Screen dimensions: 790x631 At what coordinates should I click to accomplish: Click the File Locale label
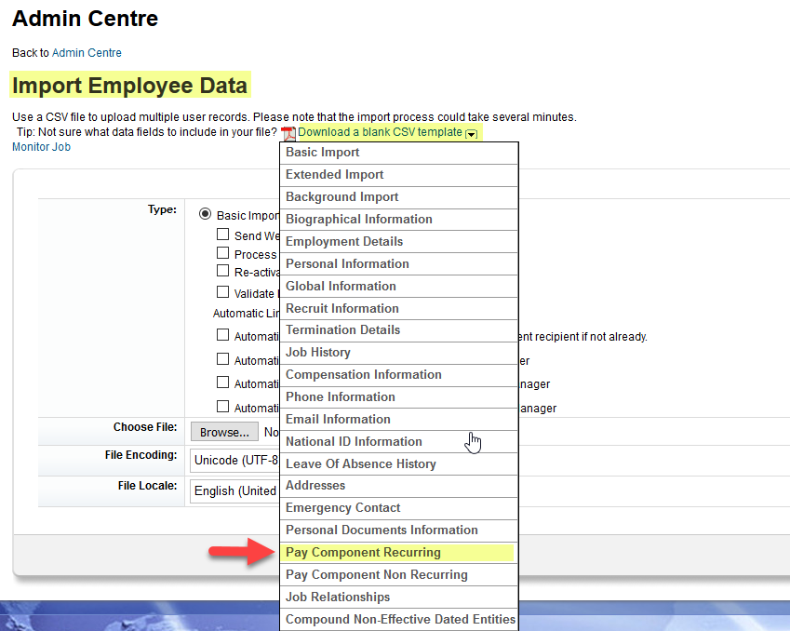148,486
